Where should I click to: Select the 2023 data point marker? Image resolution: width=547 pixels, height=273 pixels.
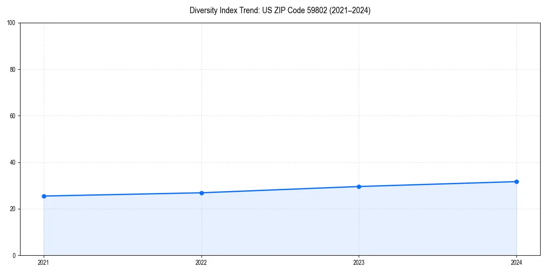tap(359, 186)
